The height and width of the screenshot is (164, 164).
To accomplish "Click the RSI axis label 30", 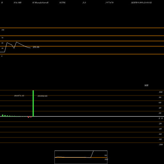I will pyautogui.click(x=2, y=48).
